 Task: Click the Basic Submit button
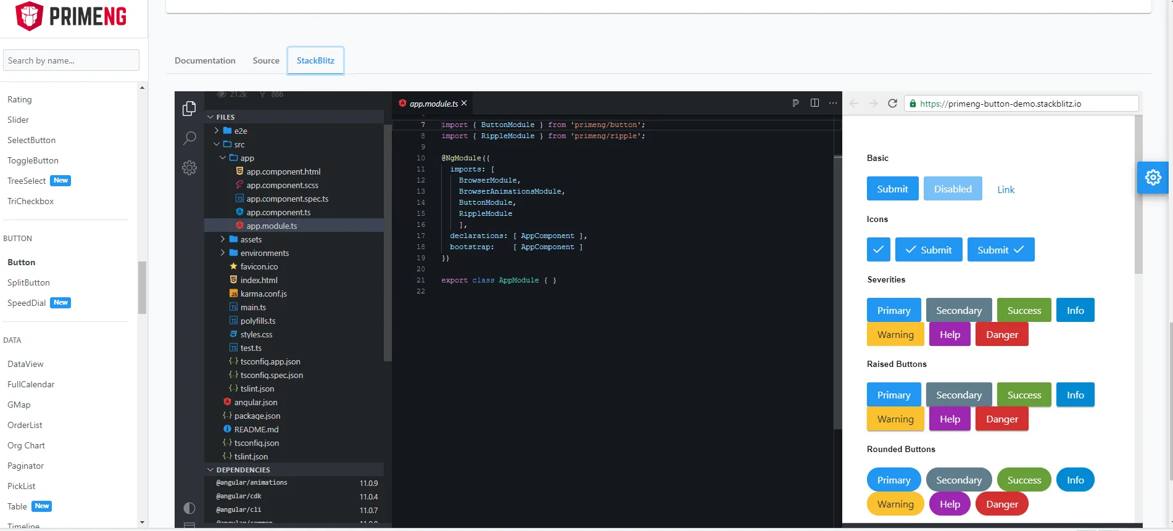892,189
